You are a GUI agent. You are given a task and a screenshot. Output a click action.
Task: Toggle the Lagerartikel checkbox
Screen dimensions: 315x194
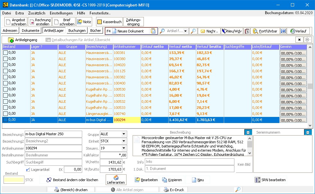tap(28, 169)
